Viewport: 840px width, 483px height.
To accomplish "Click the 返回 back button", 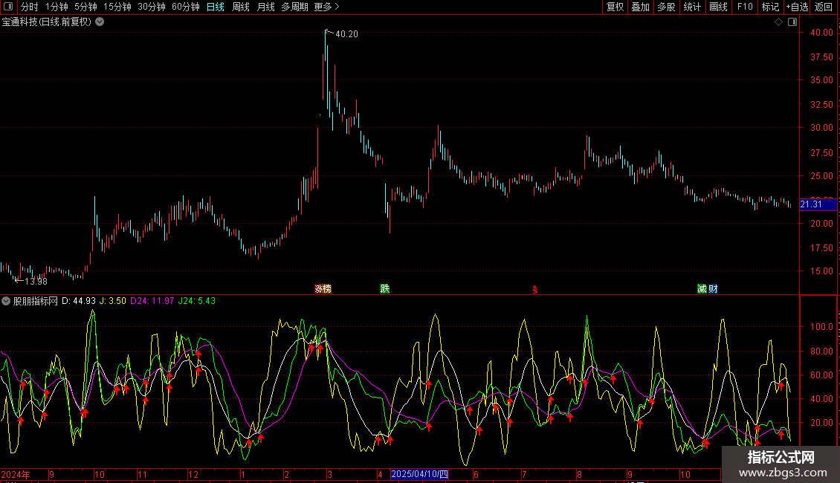I will 824,7.
